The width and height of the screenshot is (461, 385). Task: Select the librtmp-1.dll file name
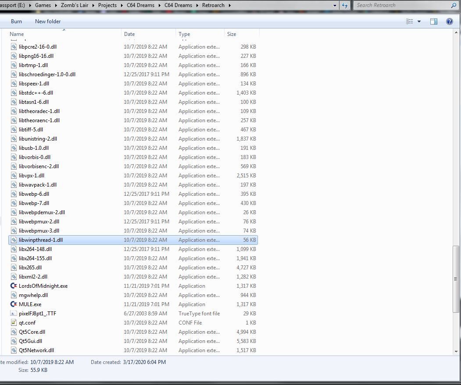[33, 65]
